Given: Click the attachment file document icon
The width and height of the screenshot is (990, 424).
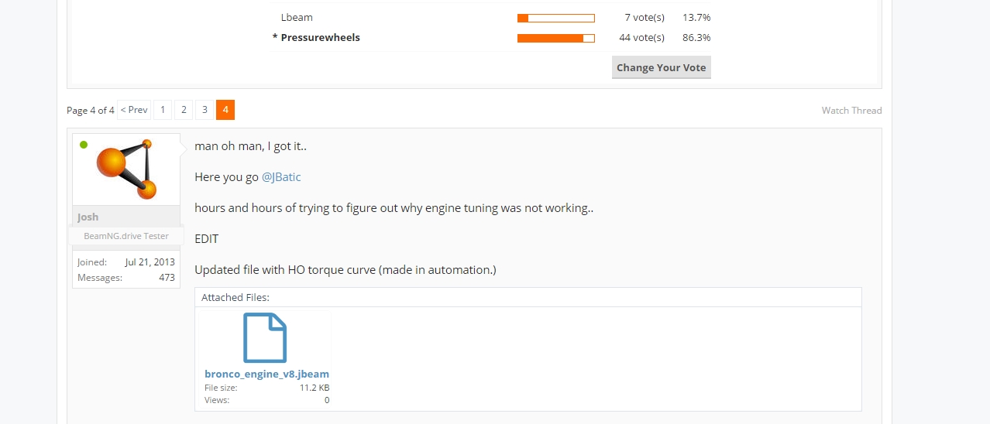Looking at the screenshot, I should click(265, 337).
